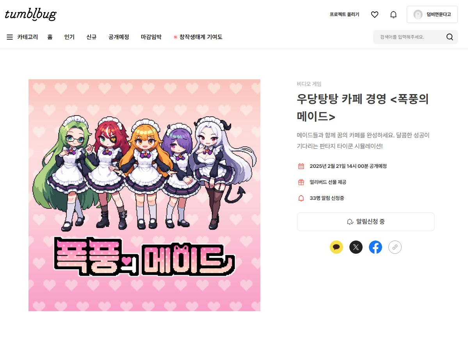Expand the 카테고리 menu
This screenshot has width=468, height=342.
[x=27, y=37]
